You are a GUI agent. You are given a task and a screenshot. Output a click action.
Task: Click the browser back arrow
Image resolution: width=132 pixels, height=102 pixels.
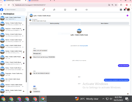(1, 5)
